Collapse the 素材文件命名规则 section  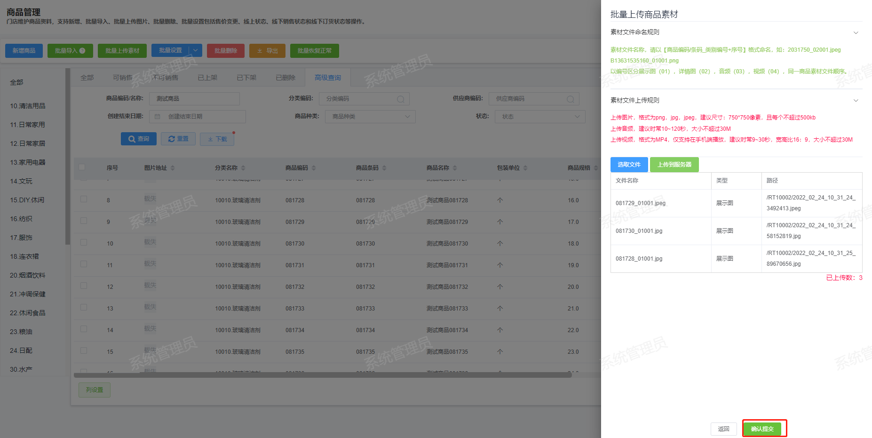(856, 32)
